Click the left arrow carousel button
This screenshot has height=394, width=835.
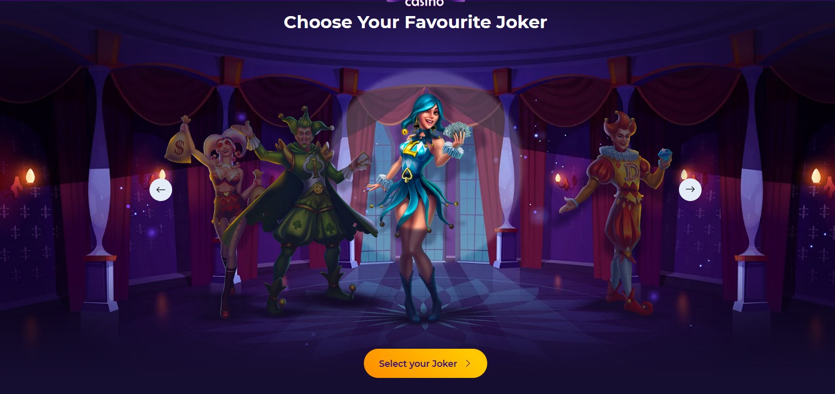pyautogui.click(x=161, y=189)
